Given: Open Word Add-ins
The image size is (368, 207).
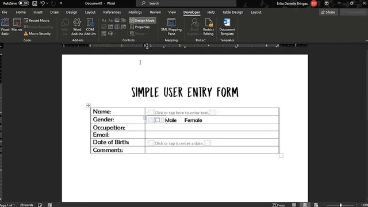Looking at the screenshot, I should pos(77,27).
